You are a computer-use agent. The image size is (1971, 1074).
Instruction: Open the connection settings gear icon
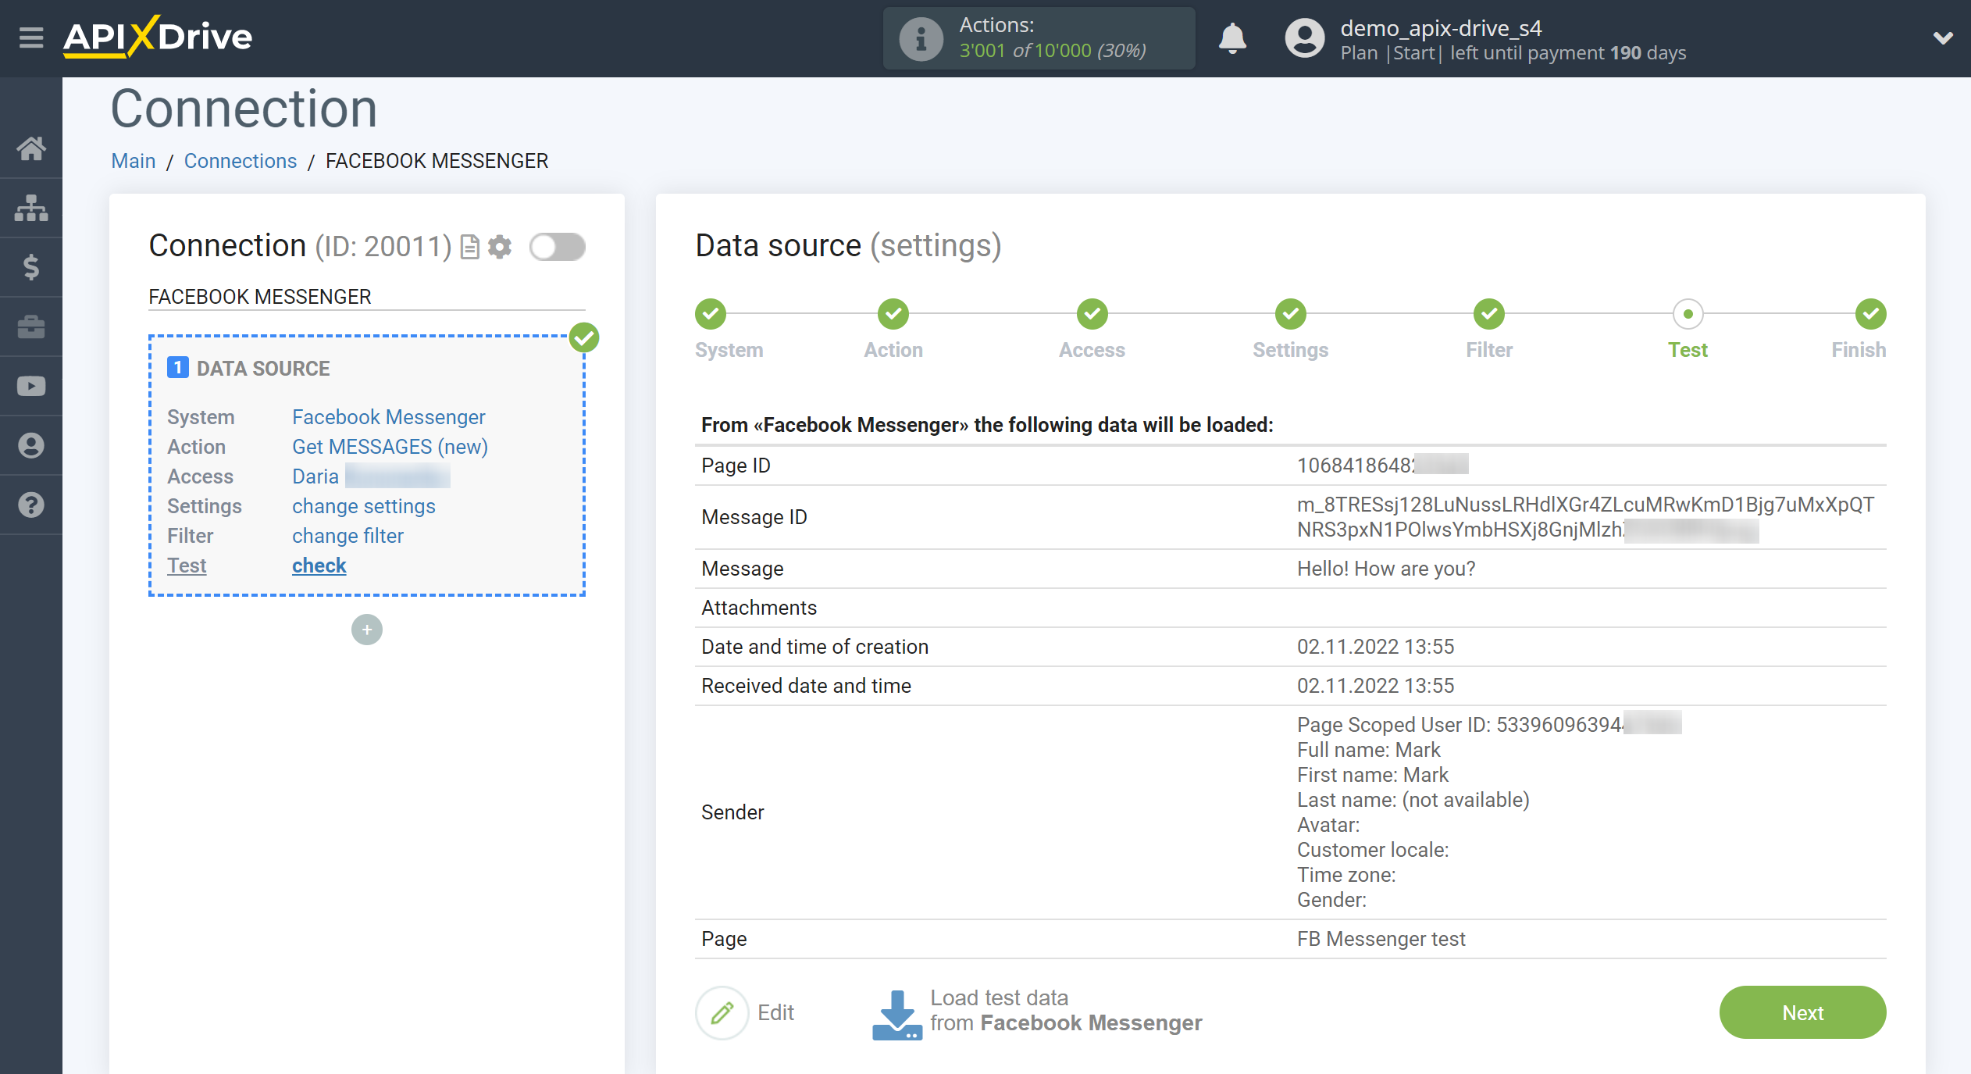(x=500, y=247)
